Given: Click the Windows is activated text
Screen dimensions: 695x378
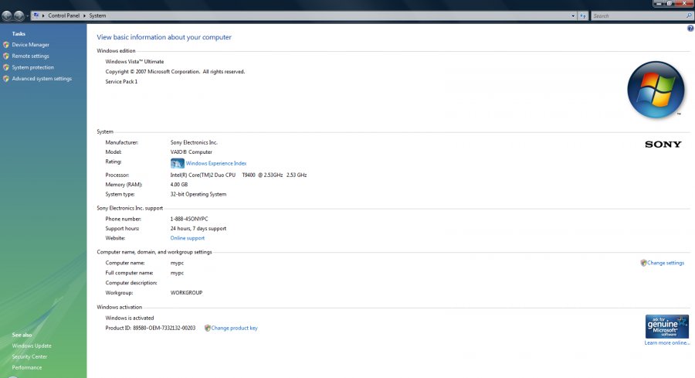Looking at the screenshot, I should [130, 318].
